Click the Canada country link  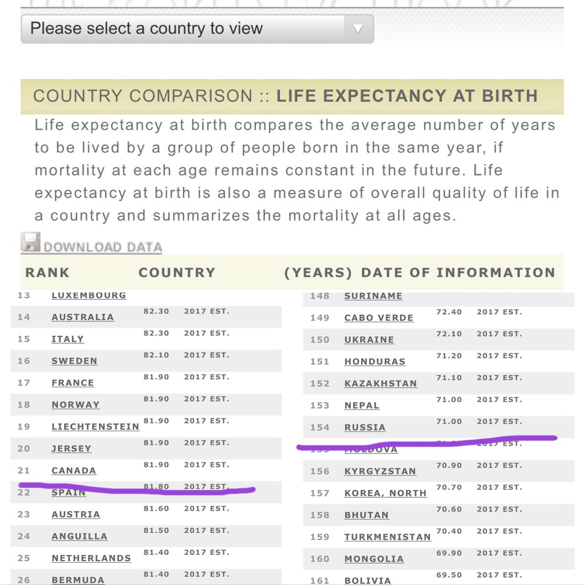74,471
